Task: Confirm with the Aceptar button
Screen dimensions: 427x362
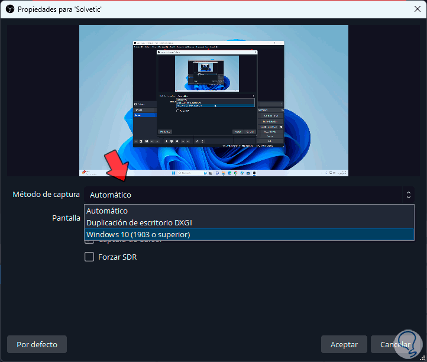Action: pos(344,344)
